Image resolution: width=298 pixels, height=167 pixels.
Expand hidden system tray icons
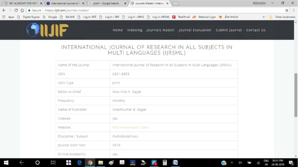(232, 163)
